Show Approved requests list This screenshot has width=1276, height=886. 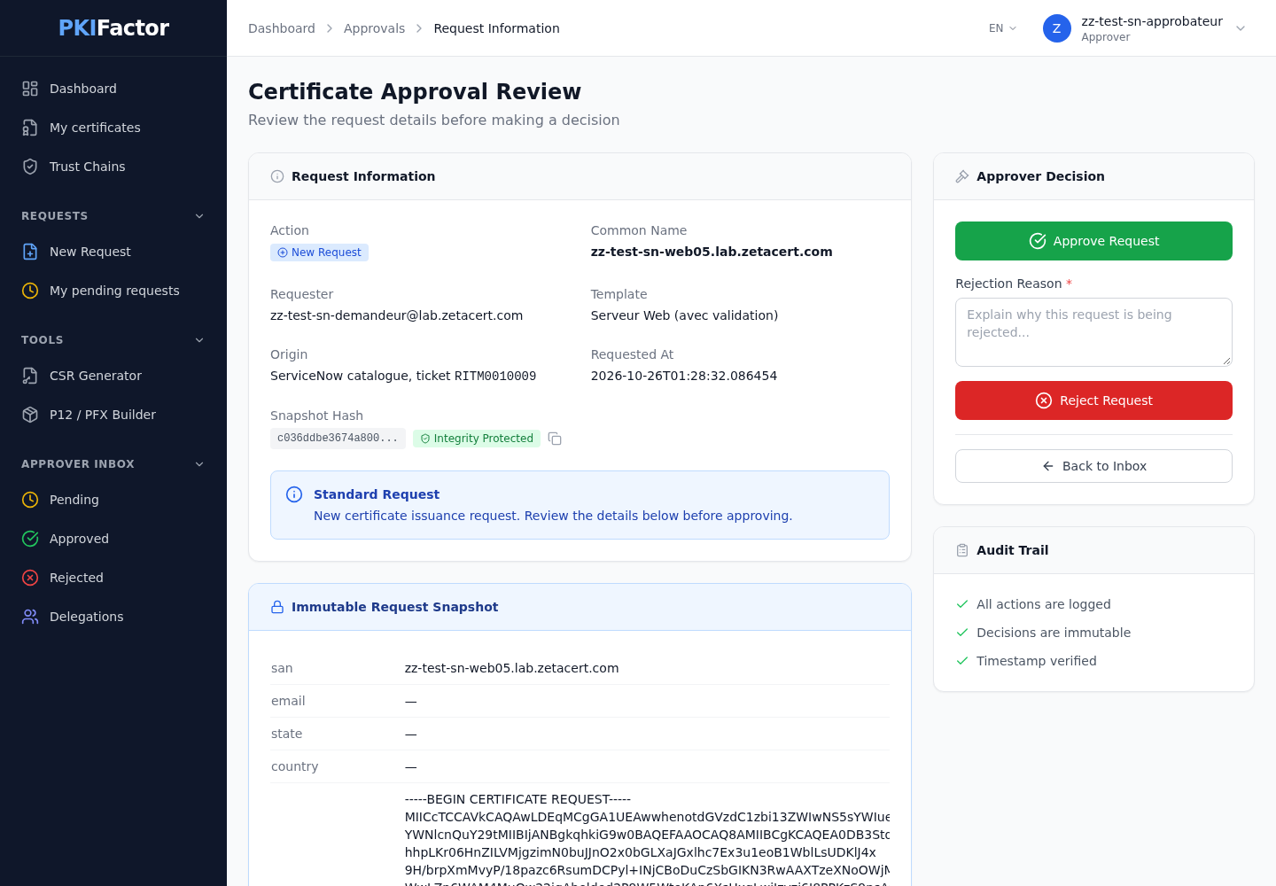click(113, 539)
